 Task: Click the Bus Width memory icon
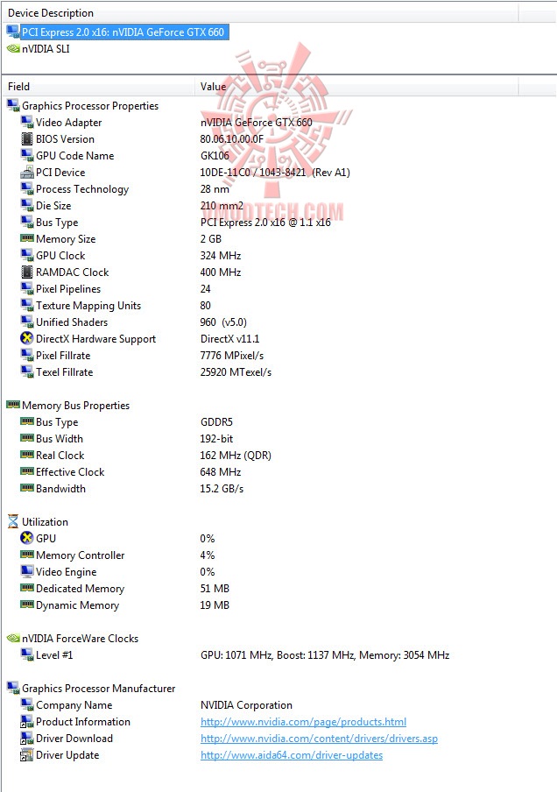(x=27, y=438)
